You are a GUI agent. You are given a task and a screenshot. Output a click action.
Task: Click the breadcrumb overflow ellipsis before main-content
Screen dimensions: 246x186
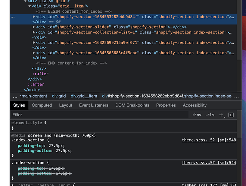(x=15, y=96)
